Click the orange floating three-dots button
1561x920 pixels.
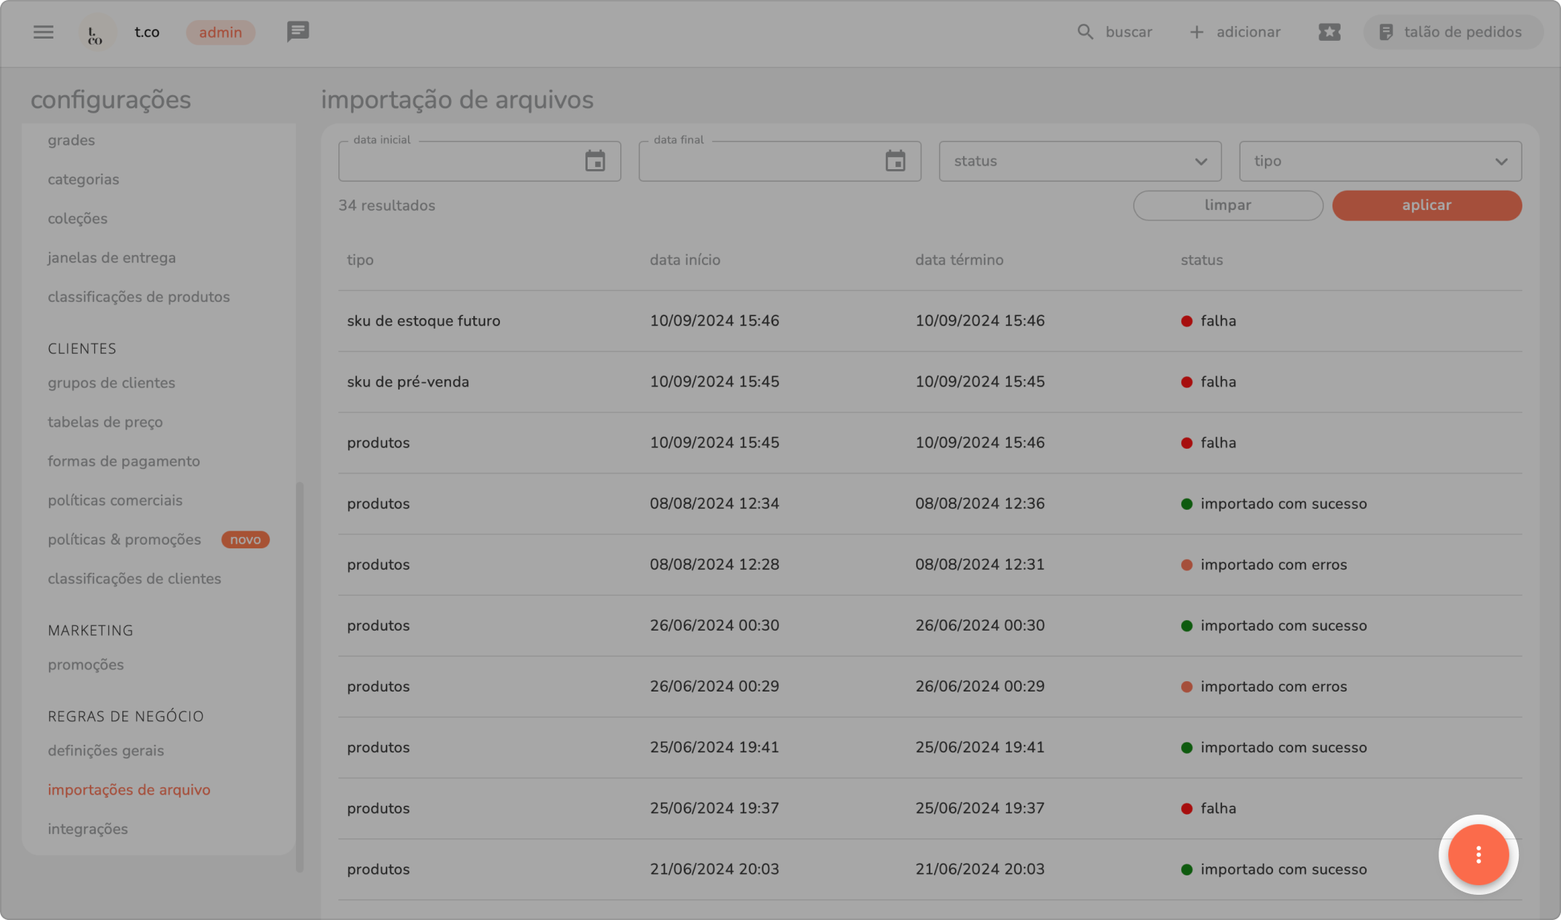1478,855
